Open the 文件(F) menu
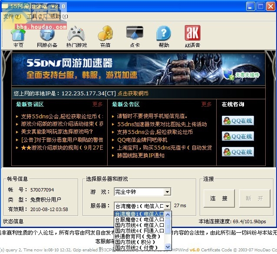 [12, 16]
